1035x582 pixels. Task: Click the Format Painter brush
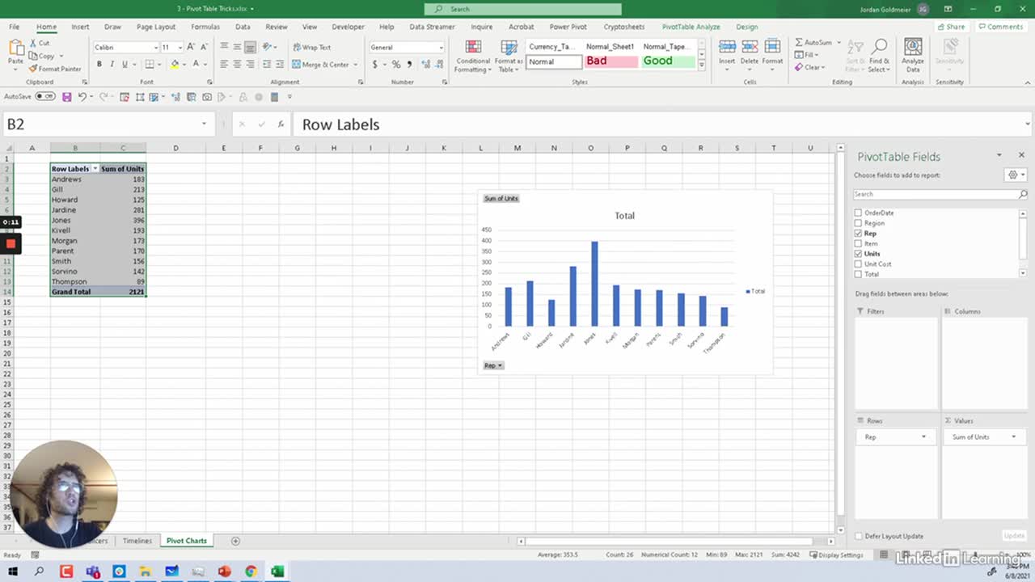[33, 69]
